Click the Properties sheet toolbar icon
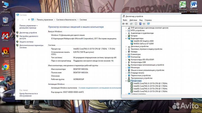The width and height of the screenshot is (202, 113). [x=136, y=24]
